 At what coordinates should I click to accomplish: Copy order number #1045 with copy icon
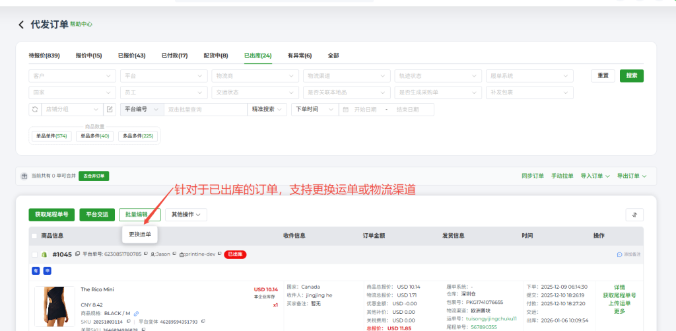coord(77,254)
